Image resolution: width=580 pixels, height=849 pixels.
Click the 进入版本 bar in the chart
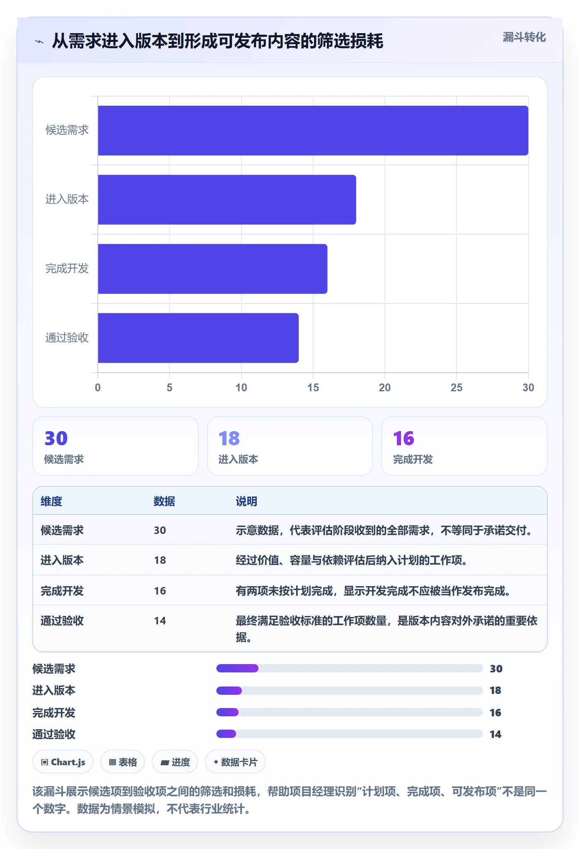coord(227,200)
